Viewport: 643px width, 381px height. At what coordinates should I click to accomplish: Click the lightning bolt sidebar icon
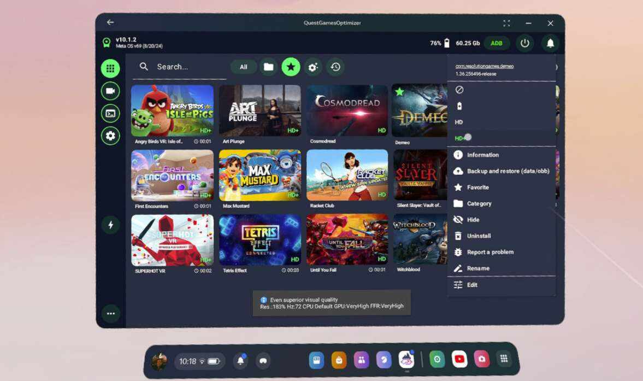[110, 225]
